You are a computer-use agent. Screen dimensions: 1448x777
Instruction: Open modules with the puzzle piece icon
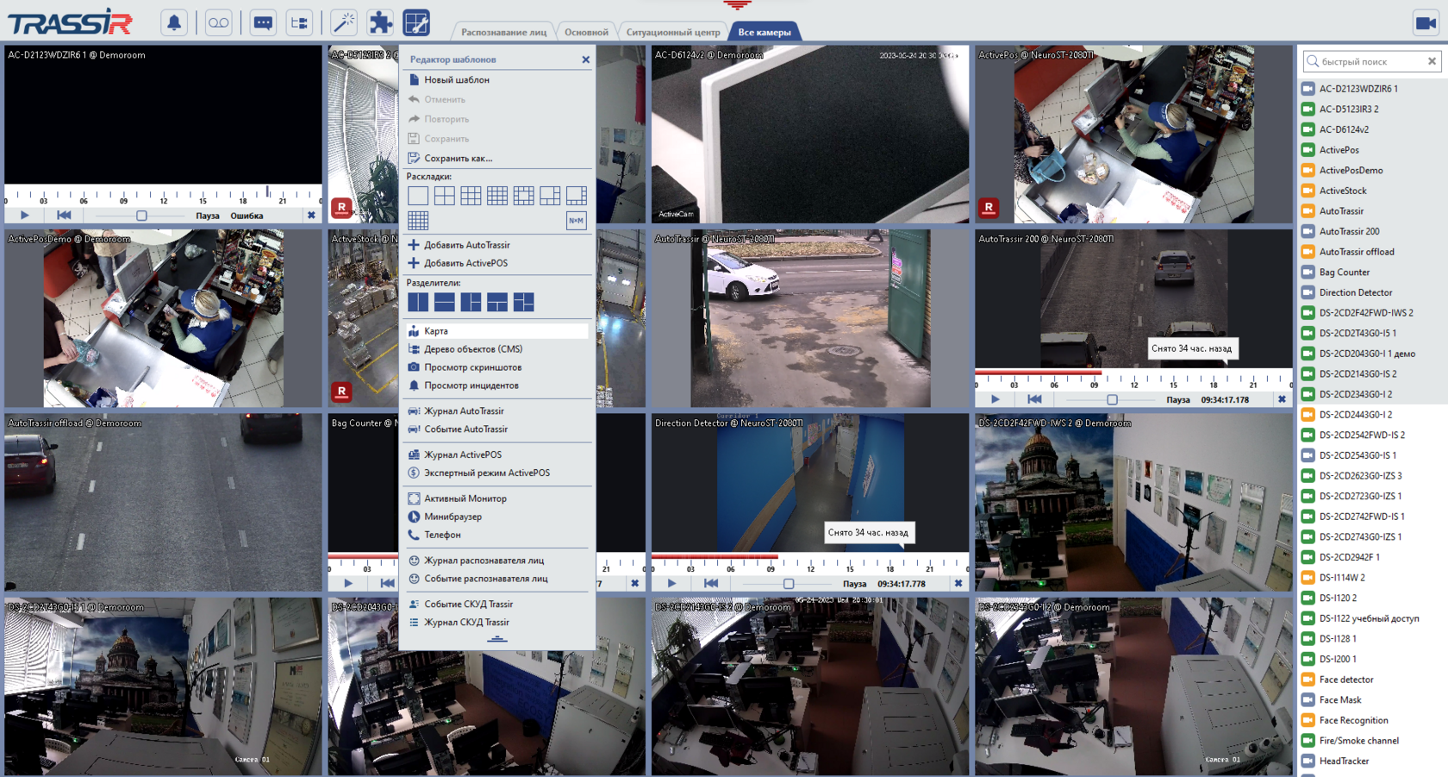coord(379,22)
